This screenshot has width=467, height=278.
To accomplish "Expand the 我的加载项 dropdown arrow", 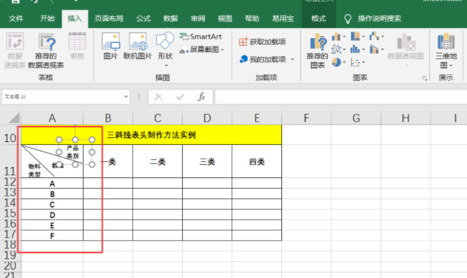I will pyautogui.click(x=292, y=60).
